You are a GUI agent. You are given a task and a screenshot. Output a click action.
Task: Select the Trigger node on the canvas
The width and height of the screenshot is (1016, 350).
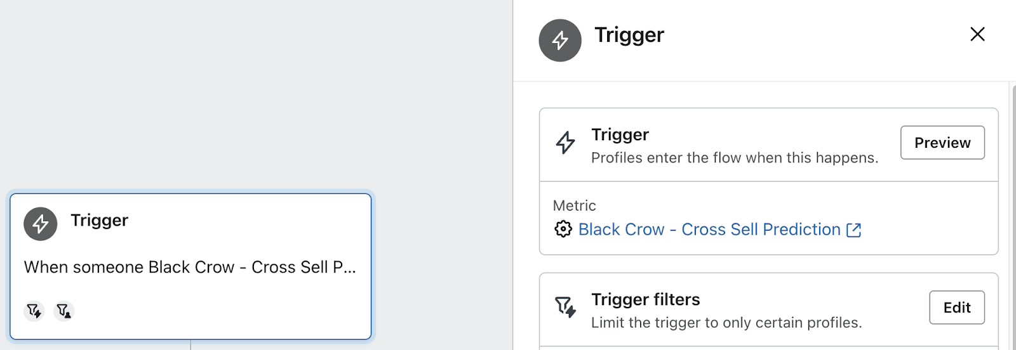[x=190, y=266]
